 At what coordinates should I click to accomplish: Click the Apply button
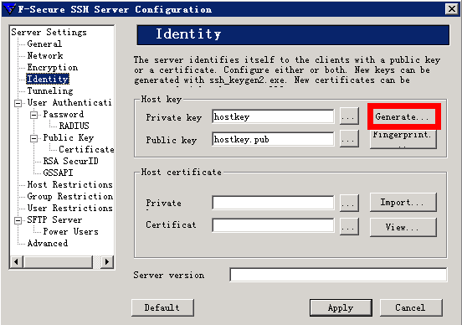[x=341, y=308]
